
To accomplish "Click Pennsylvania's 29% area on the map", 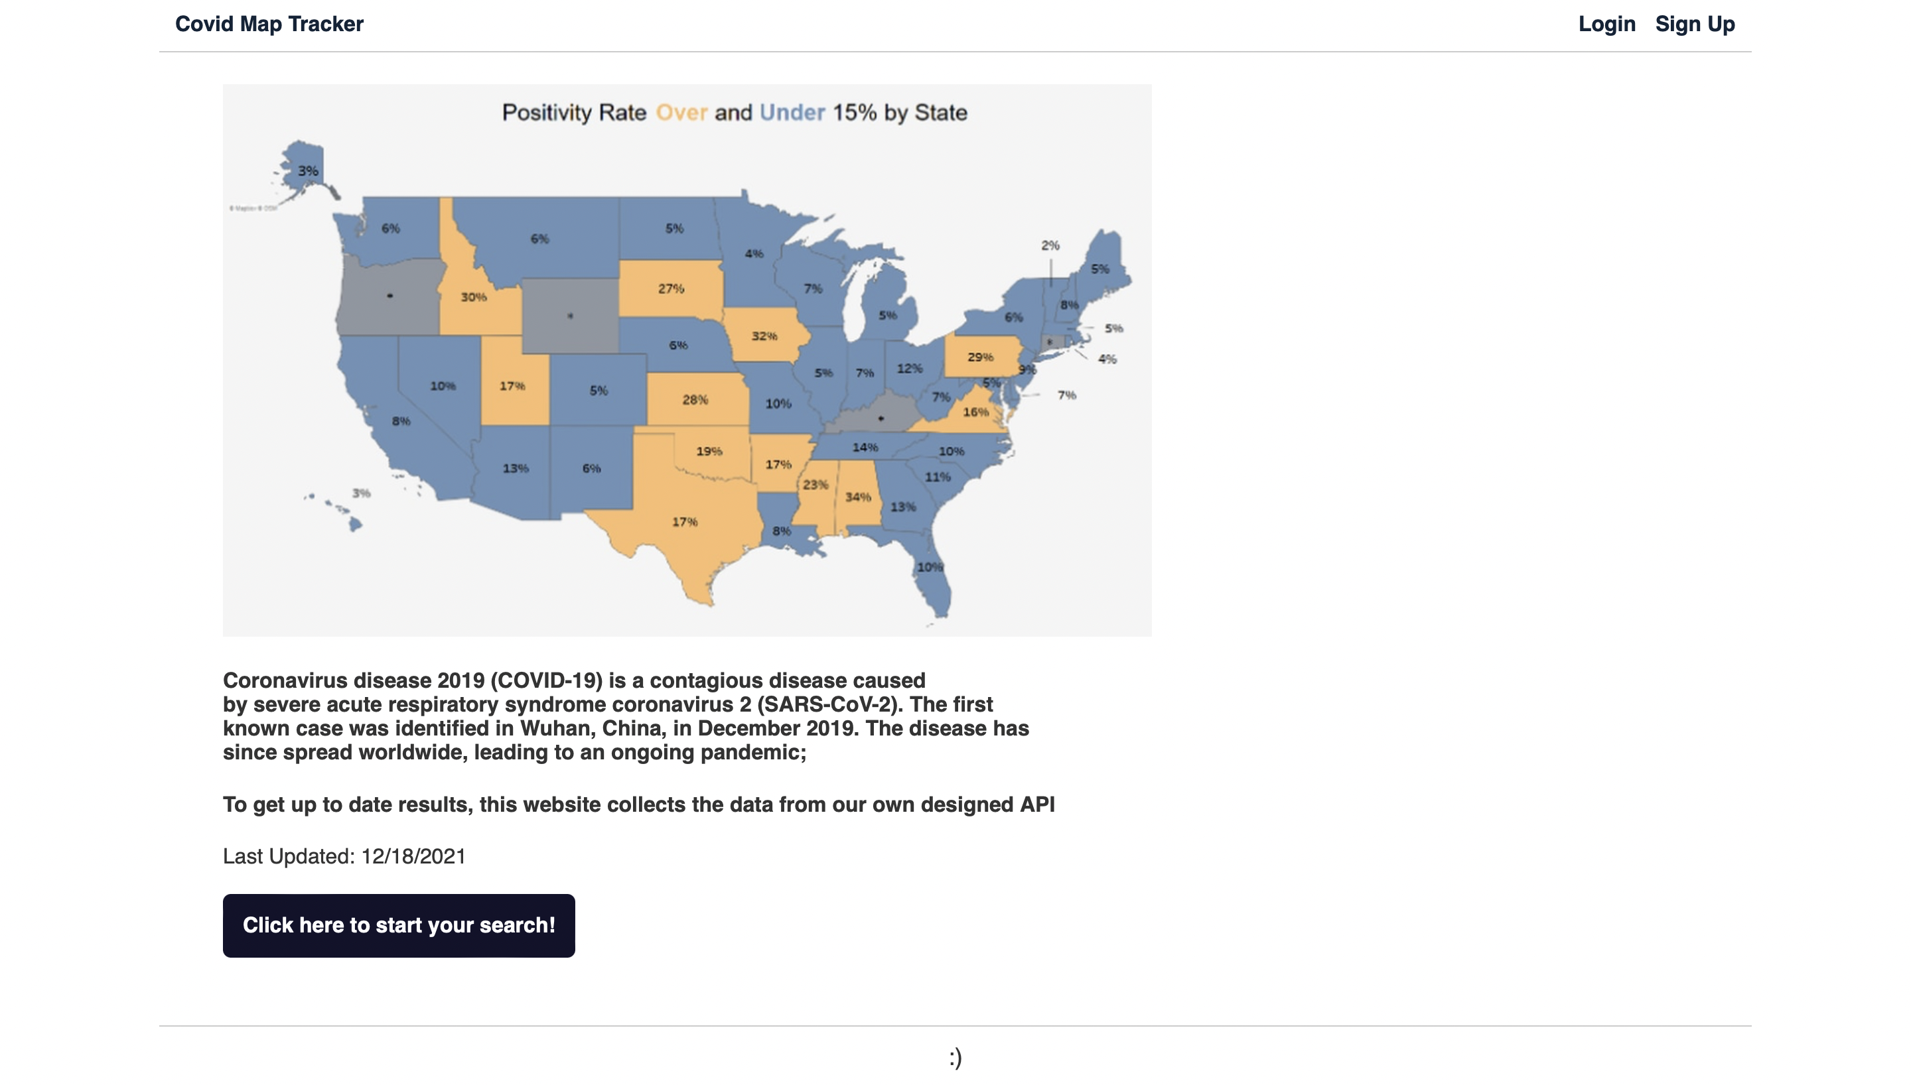I will [980, 357].
